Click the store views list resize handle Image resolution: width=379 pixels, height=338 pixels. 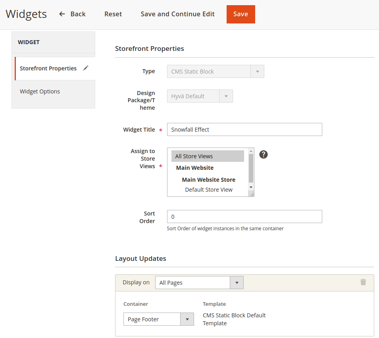point(252,194)
